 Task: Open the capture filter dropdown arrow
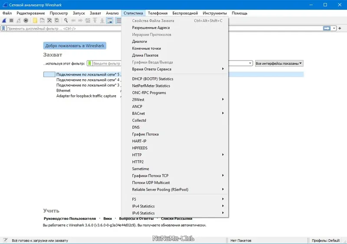(250, 63)
